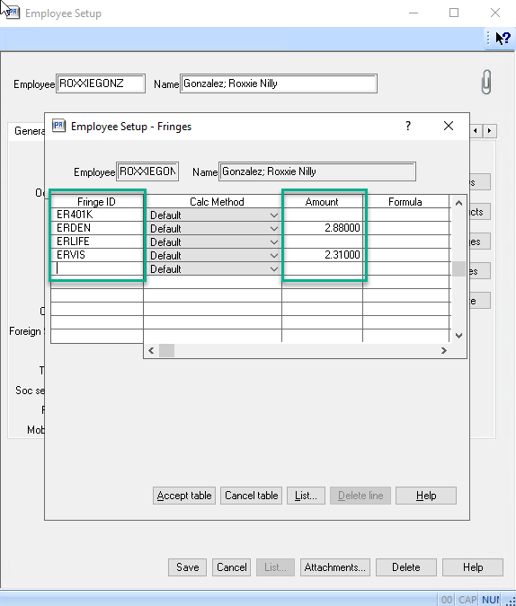Expand Calc Method dropdown for ERLIFE
This screenshot has height=606, width=516.
(x=274, y=242)
